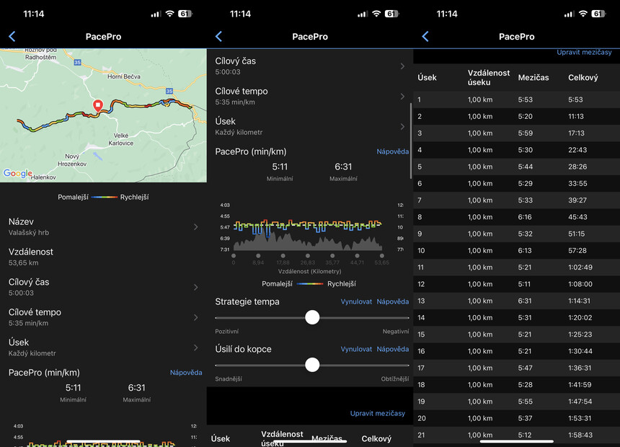Select split 12 with 5:11 pace
This screenshot has height=447, width=620.
[516, 284]
